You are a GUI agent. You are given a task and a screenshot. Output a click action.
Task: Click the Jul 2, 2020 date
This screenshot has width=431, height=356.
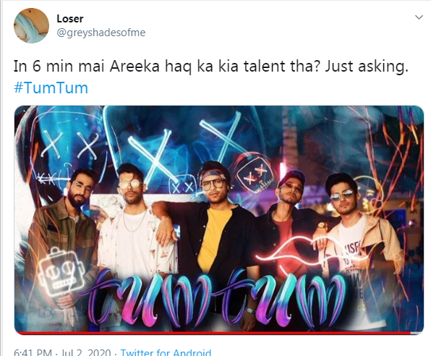[85, 352]
